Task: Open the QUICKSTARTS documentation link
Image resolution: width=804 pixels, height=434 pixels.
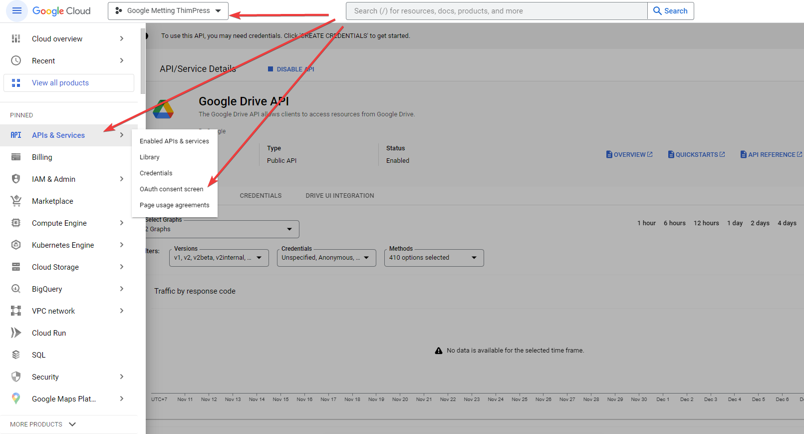Action: coord(697,155)
